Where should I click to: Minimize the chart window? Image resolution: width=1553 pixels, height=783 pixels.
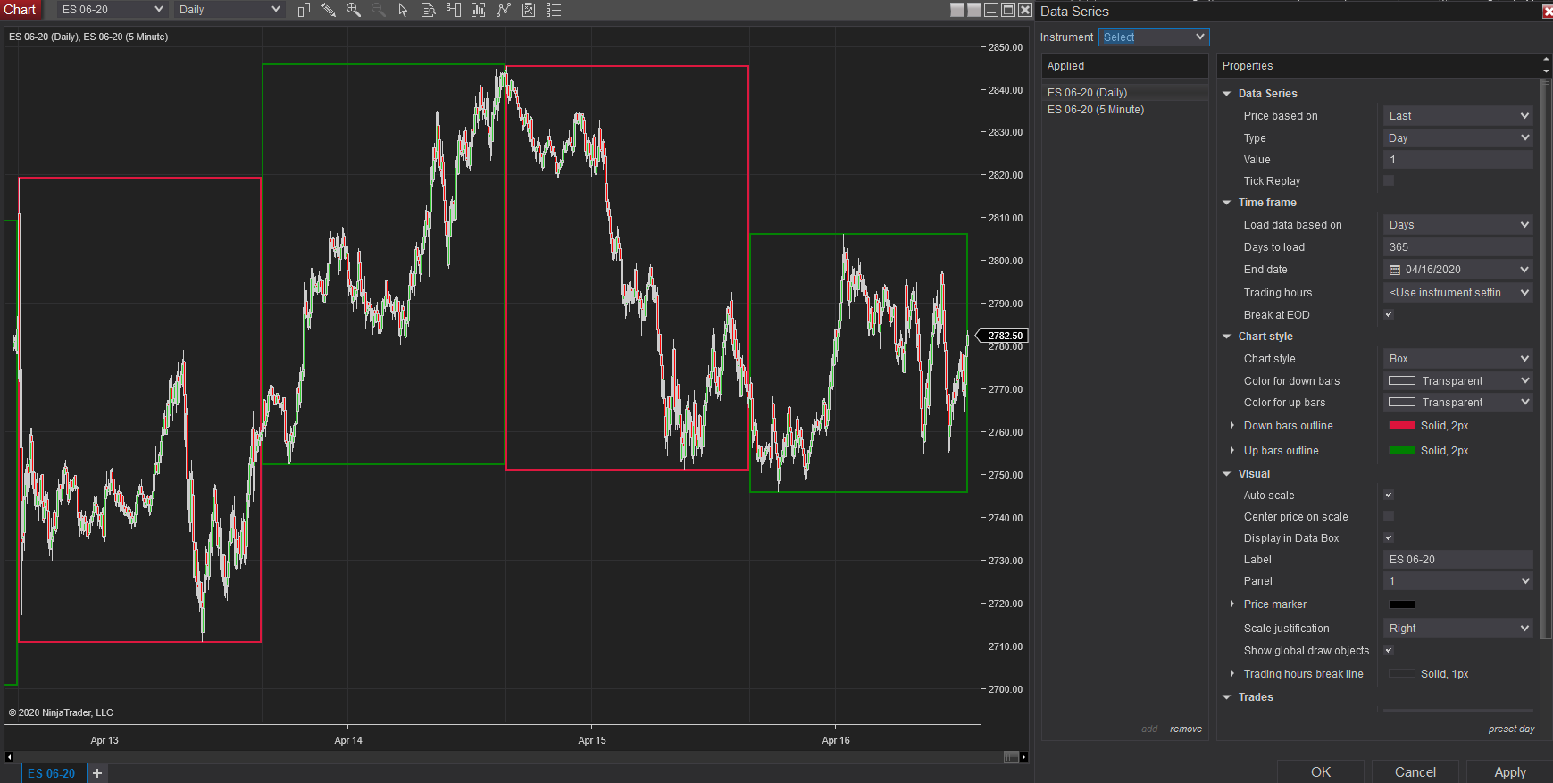click(x=991, y=10)
